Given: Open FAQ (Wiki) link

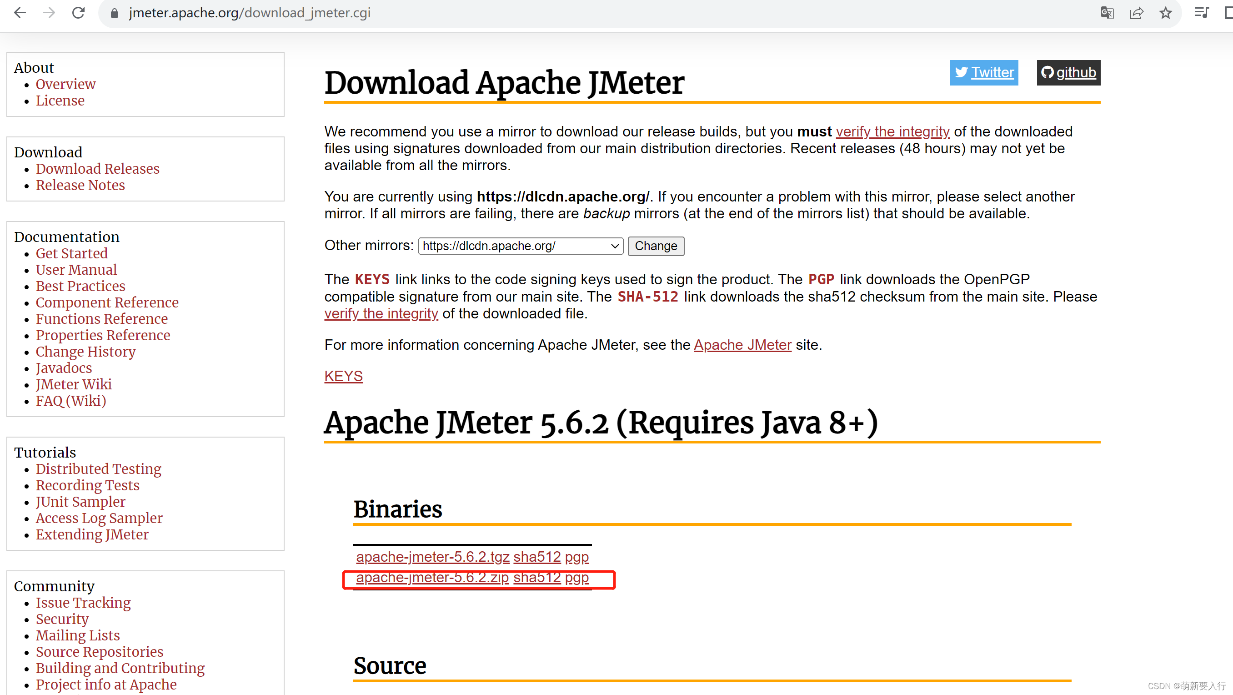Looking at the screenshot, I should point(71,400).
